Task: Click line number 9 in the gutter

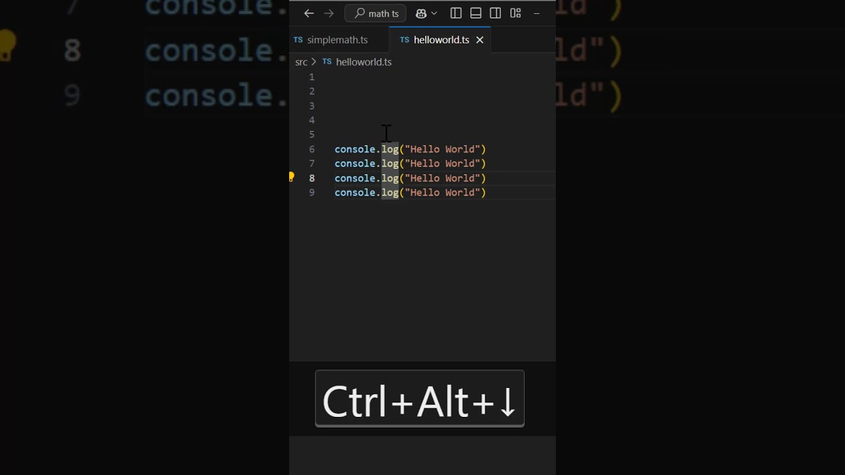Action: tap(312, 193)
